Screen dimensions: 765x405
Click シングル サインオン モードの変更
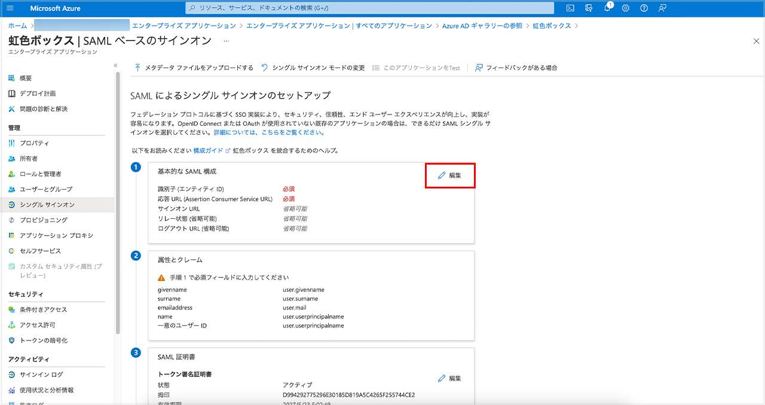click(313, 68)
